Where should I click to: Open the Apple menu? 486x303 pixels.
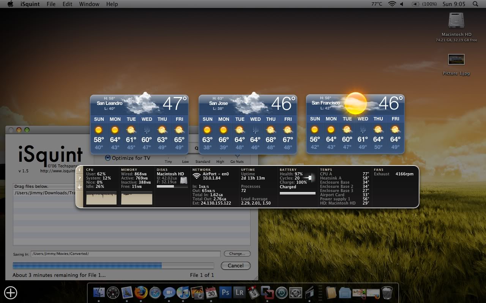coord(10,4)
